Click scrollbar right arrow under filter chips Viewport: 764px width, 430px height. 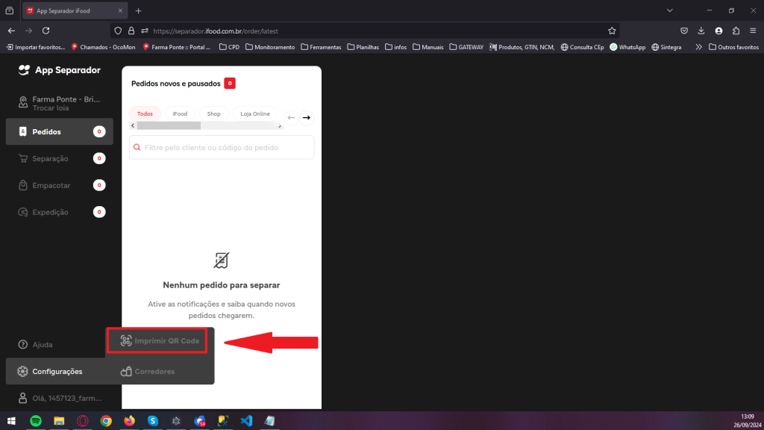pyautogui.click(x=280, y=125)
